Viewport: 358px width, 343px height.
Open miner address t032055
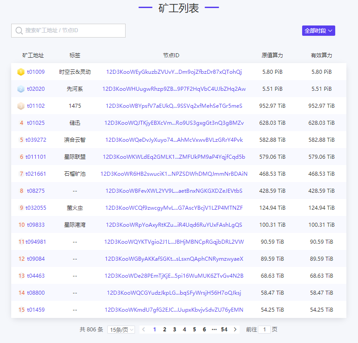click(x=36, y=207)
